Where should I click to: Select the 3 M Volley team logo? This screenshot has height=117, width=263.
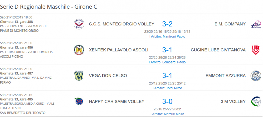coord(256,102)
